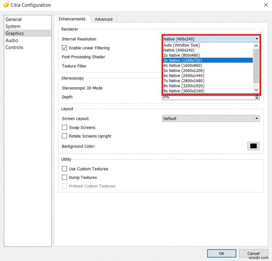The image size is (272, 261).
Task: Check Rotate Screens Upright option
Action: [x=65, y=136]
